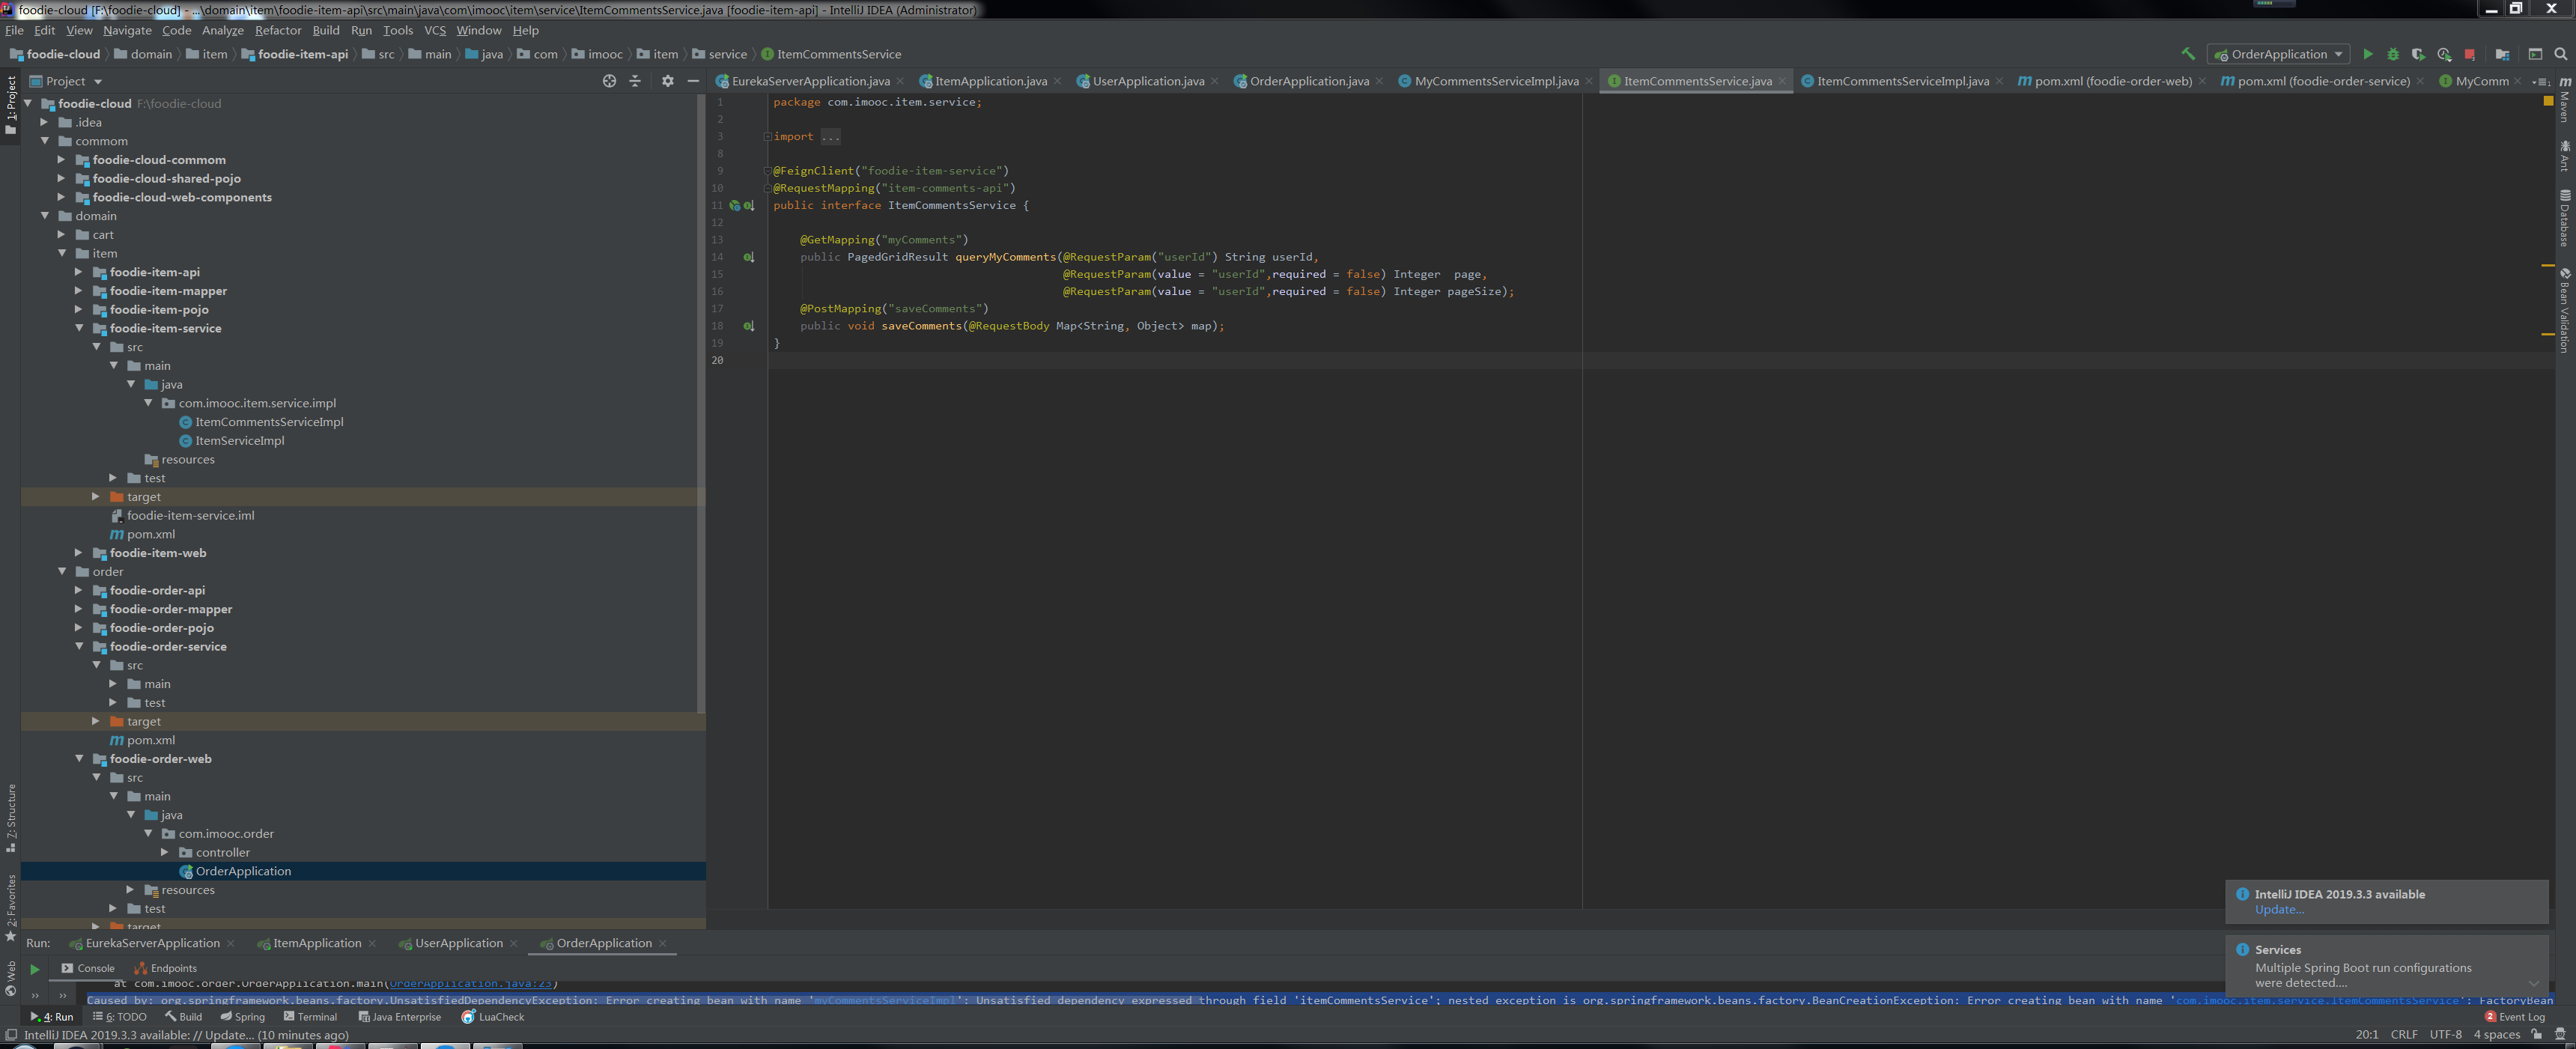Click Update link in IDEA notification

coord(2279,909)
